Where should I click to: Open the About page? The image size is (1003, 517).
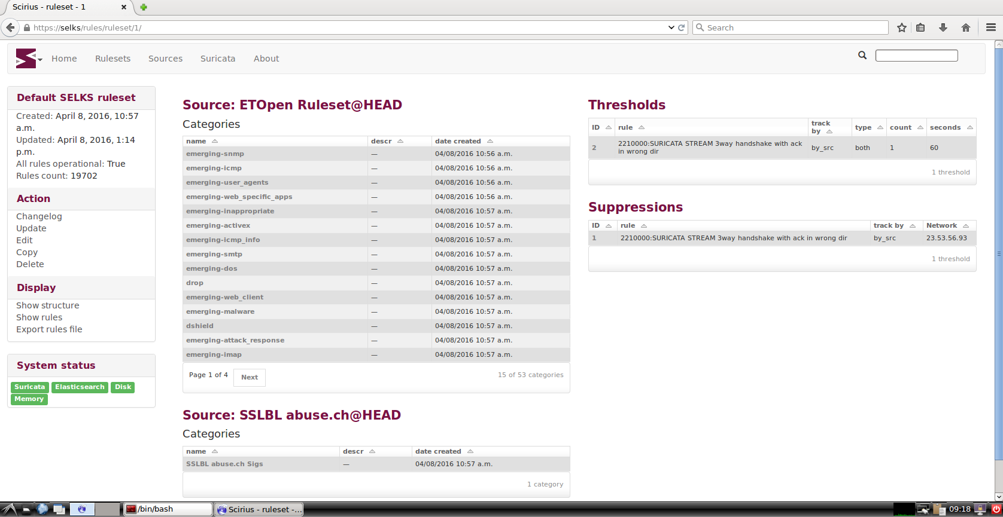pyautogui.click(x=266, y=59)
